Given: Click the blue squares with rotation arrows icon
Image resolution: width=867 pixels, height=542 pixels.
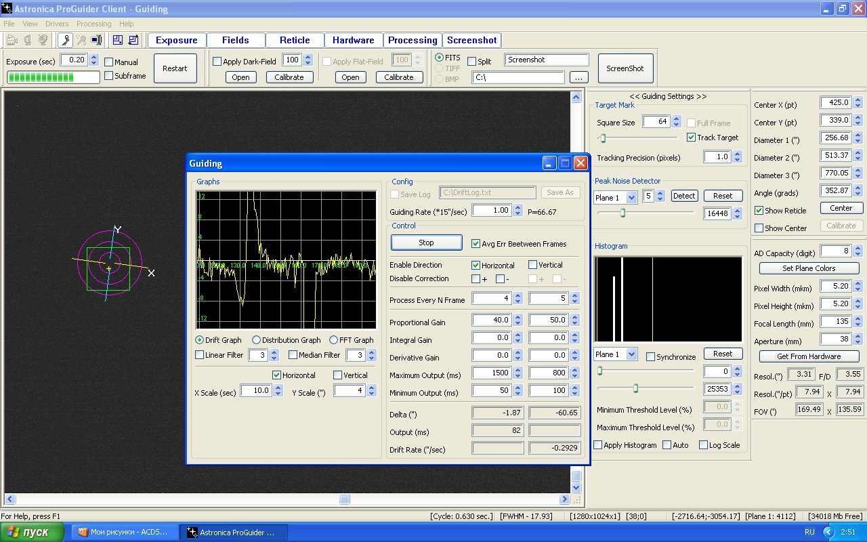Looking at the screenshot, I should (133, 40).
